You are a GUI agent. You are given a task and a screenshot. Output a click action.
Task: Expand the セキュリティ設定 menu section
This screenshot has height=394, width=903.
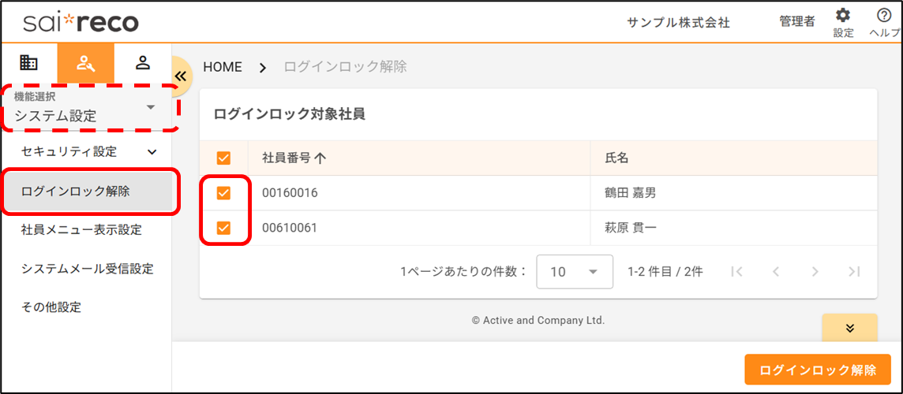[88, 151]
